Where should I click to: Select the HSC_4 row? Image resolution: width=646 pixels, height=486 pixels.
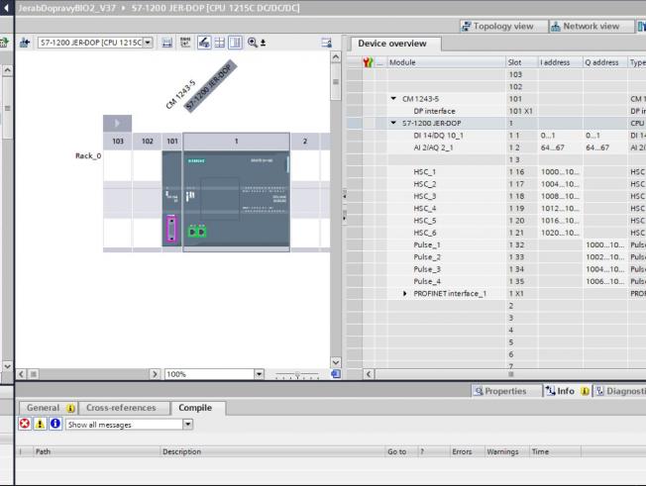[496, 208]
